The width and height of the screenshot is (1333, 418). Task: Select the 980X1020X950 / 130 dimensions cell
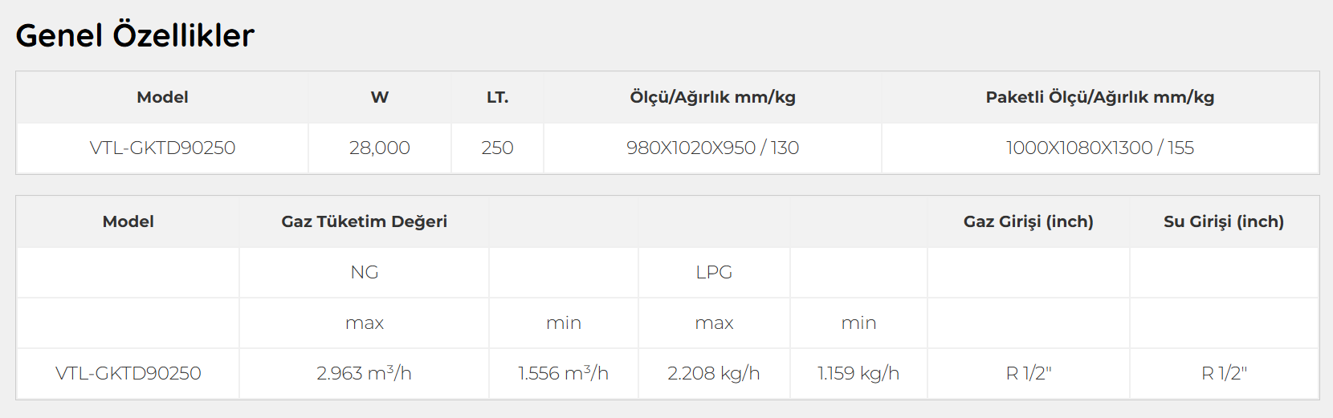tap(712, 148)
